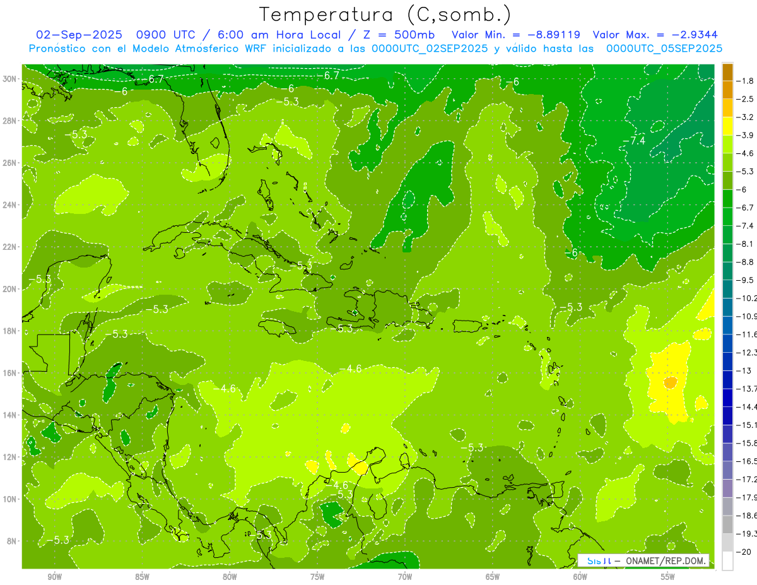
Task: Click 'Valor Max. = -2.9344' text
Action: pos(655,35)
